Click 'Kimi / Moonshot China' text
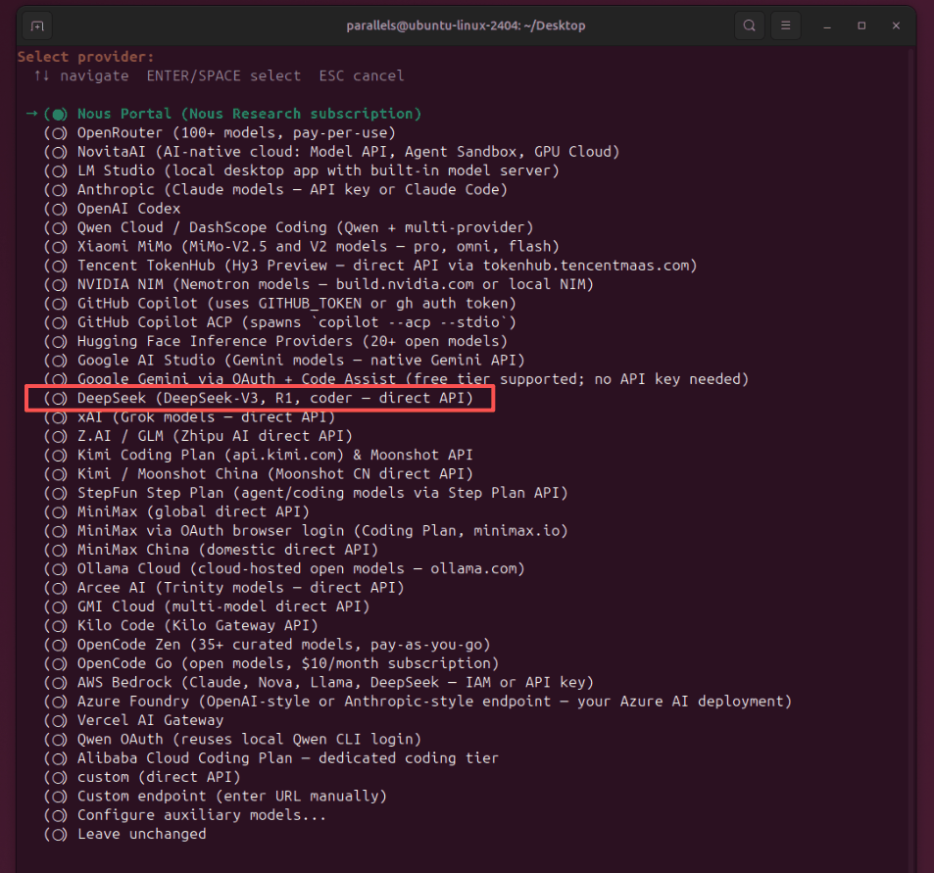The width and height of the screenshot is (934, 873). pyautogui.click(x=168, y=474)
